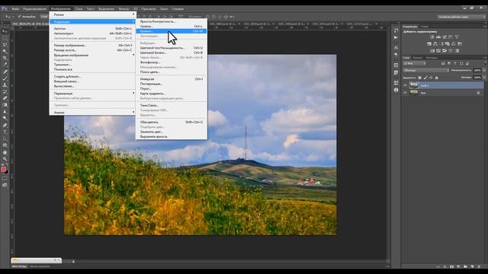This screenshot has width=488, height=274.
Task: Select the Pen tool
Action: [x=5, y=126]
